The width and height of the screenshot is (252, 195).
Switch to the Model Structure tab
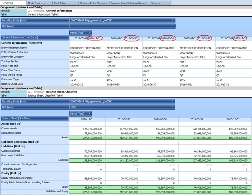click(39, 3)
